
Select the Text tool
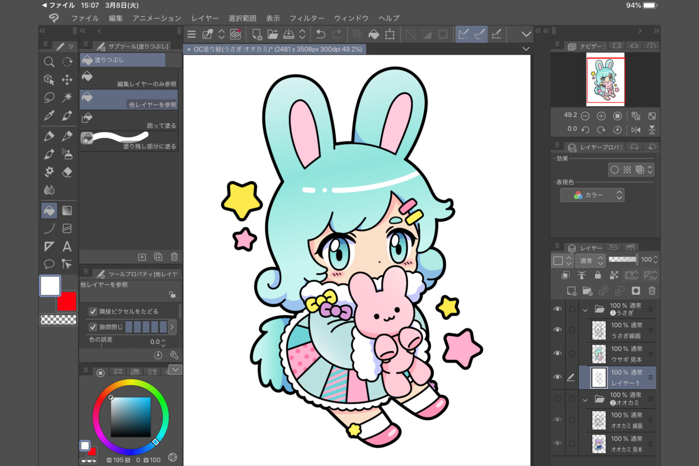(67, 246)
